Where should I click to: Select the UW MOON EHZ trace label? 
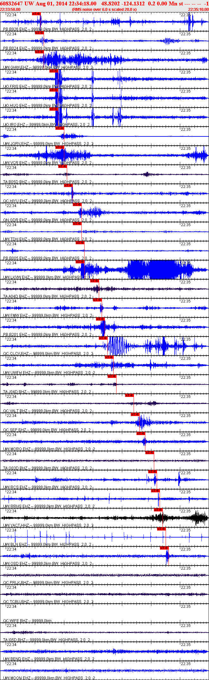[49, 678]
